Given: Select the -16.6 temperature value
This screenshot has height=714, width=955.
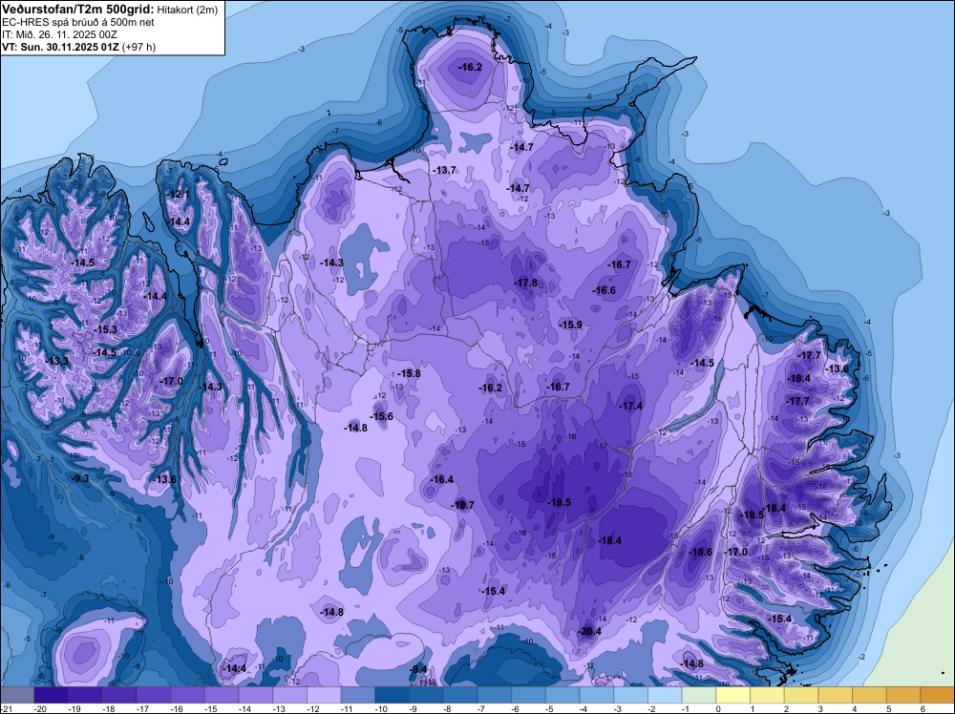Looking at the screenshot, I should pyautogui.click(x=605, y=290).
